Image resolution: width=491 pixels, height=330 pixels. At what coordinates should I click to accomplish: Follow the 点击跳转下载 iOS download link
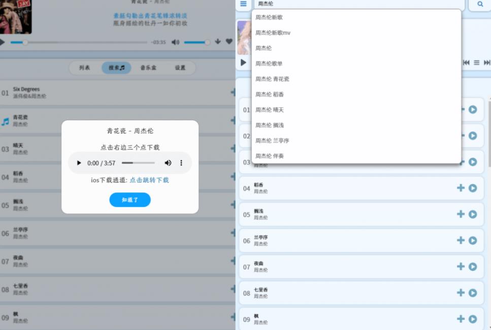(149, 180)
